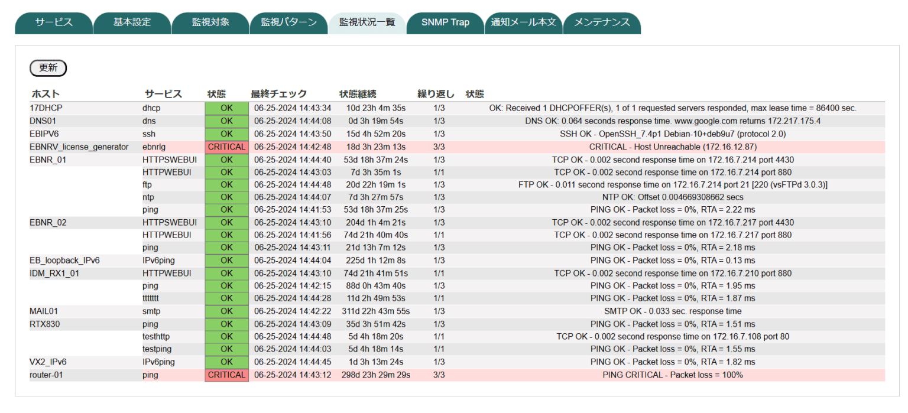This screenshot has height=413, width=908.
Task: Click the testhttp service under RTX830
Action: pyautogui.click(x=156, y=337)
